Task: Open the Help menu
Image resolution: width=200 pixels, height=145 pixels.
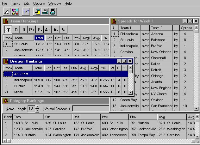Action: pyautogui.click(x=68, y=3)
